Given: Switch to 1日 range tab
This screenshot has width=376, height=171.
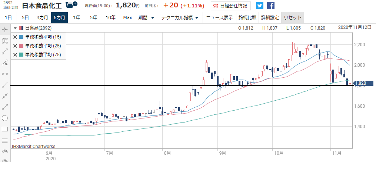Looking at the screenshot, I should point(9,18).
